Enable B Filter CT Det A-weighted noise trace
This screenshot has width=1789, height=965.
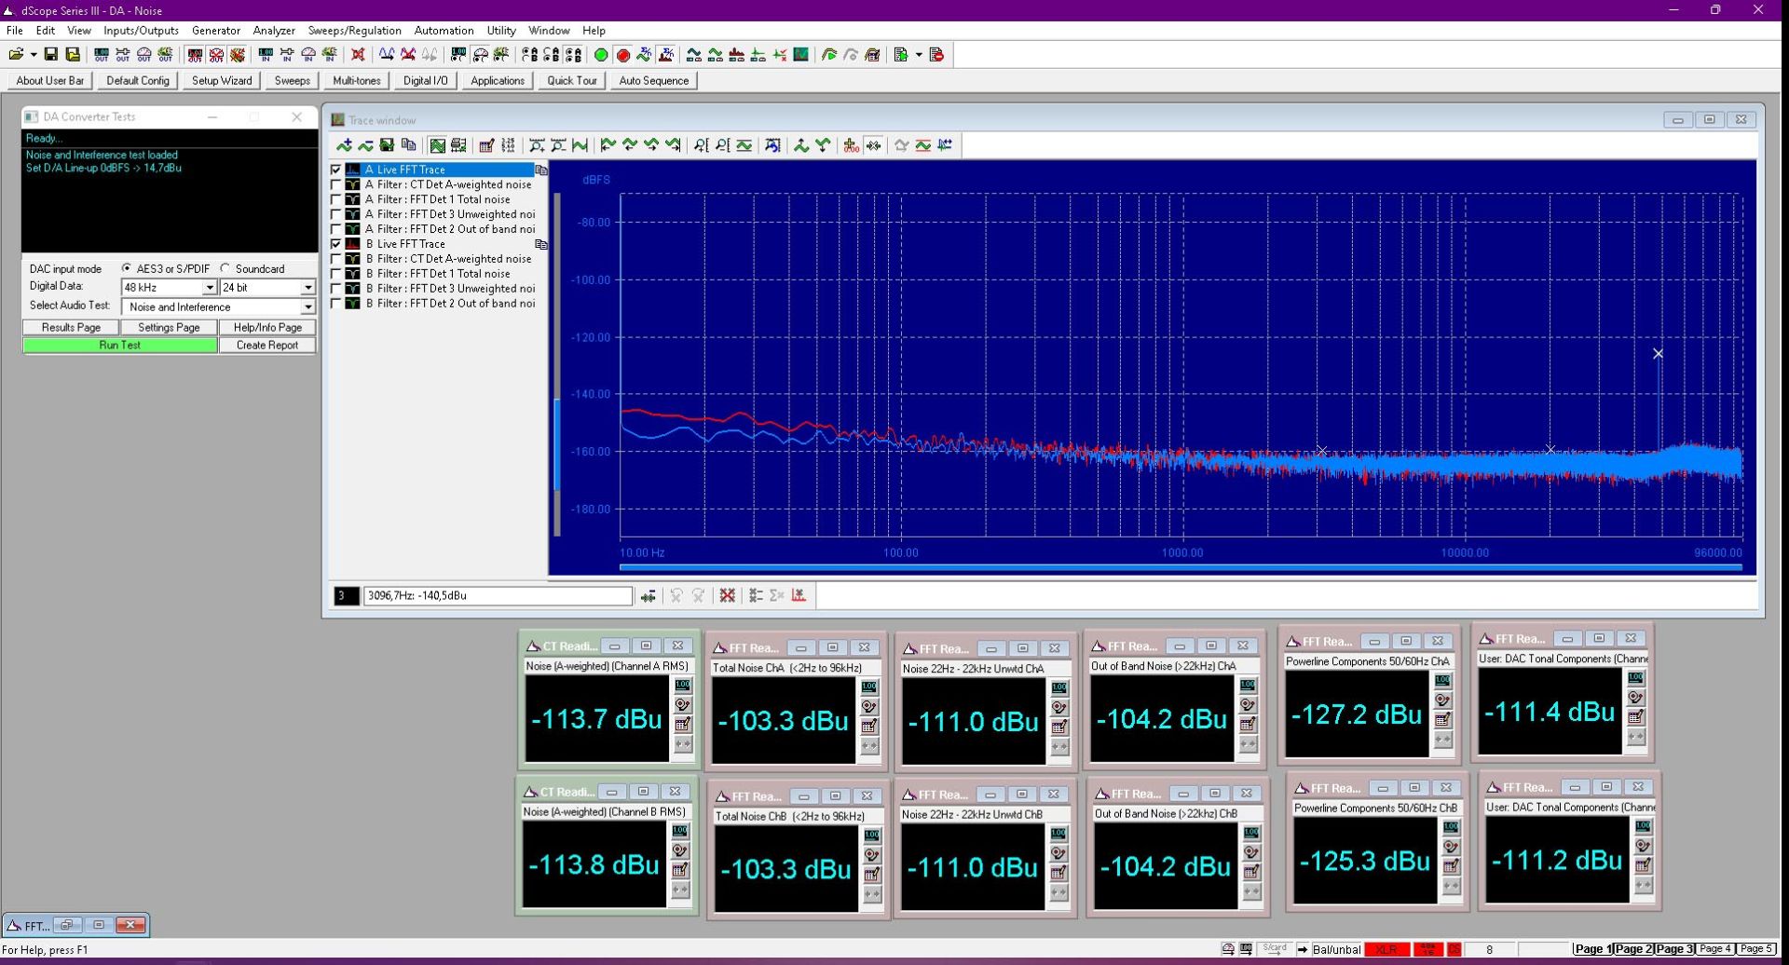pos(336,259)
